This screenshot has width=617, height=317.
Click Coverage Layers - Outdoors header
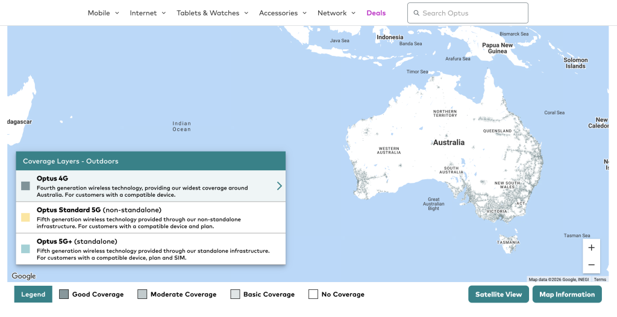point(151,161)
